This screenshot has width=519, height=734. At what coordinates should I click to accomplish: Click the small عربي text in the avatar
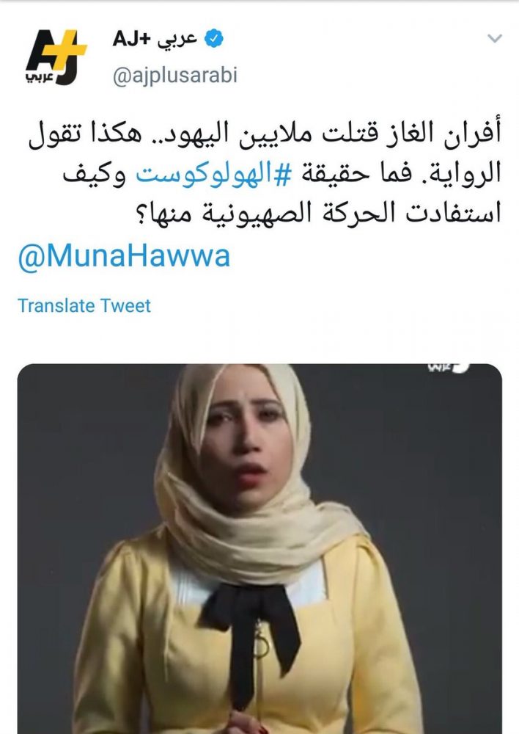(40, 77)
